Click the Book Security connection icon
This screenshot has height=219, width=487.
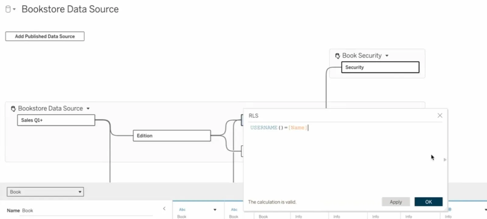[338, 56]
